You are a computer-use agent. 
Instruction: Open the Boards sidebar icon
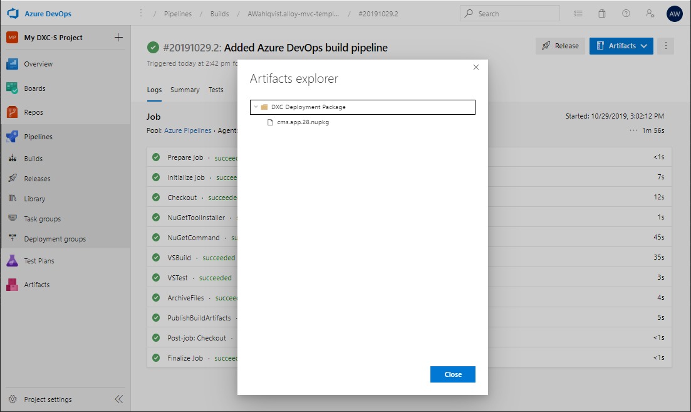pyautogui.click(x=13, y=88)
